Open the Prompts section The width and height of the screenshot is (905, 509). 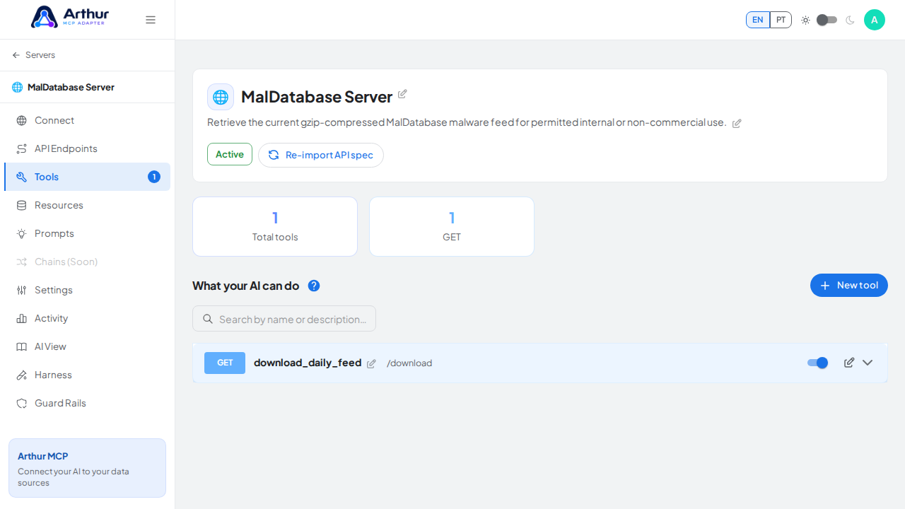[x=87, y=233]
